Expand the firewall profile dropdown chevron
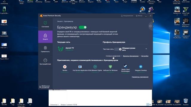The image size is (191, 107). pyautogui.click(x=146, y=49)
